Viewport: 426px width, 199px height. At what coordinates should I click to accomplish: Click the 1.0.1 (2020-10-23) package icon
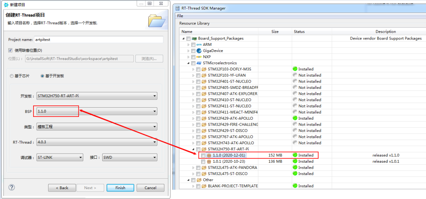[x=209, y=161]
